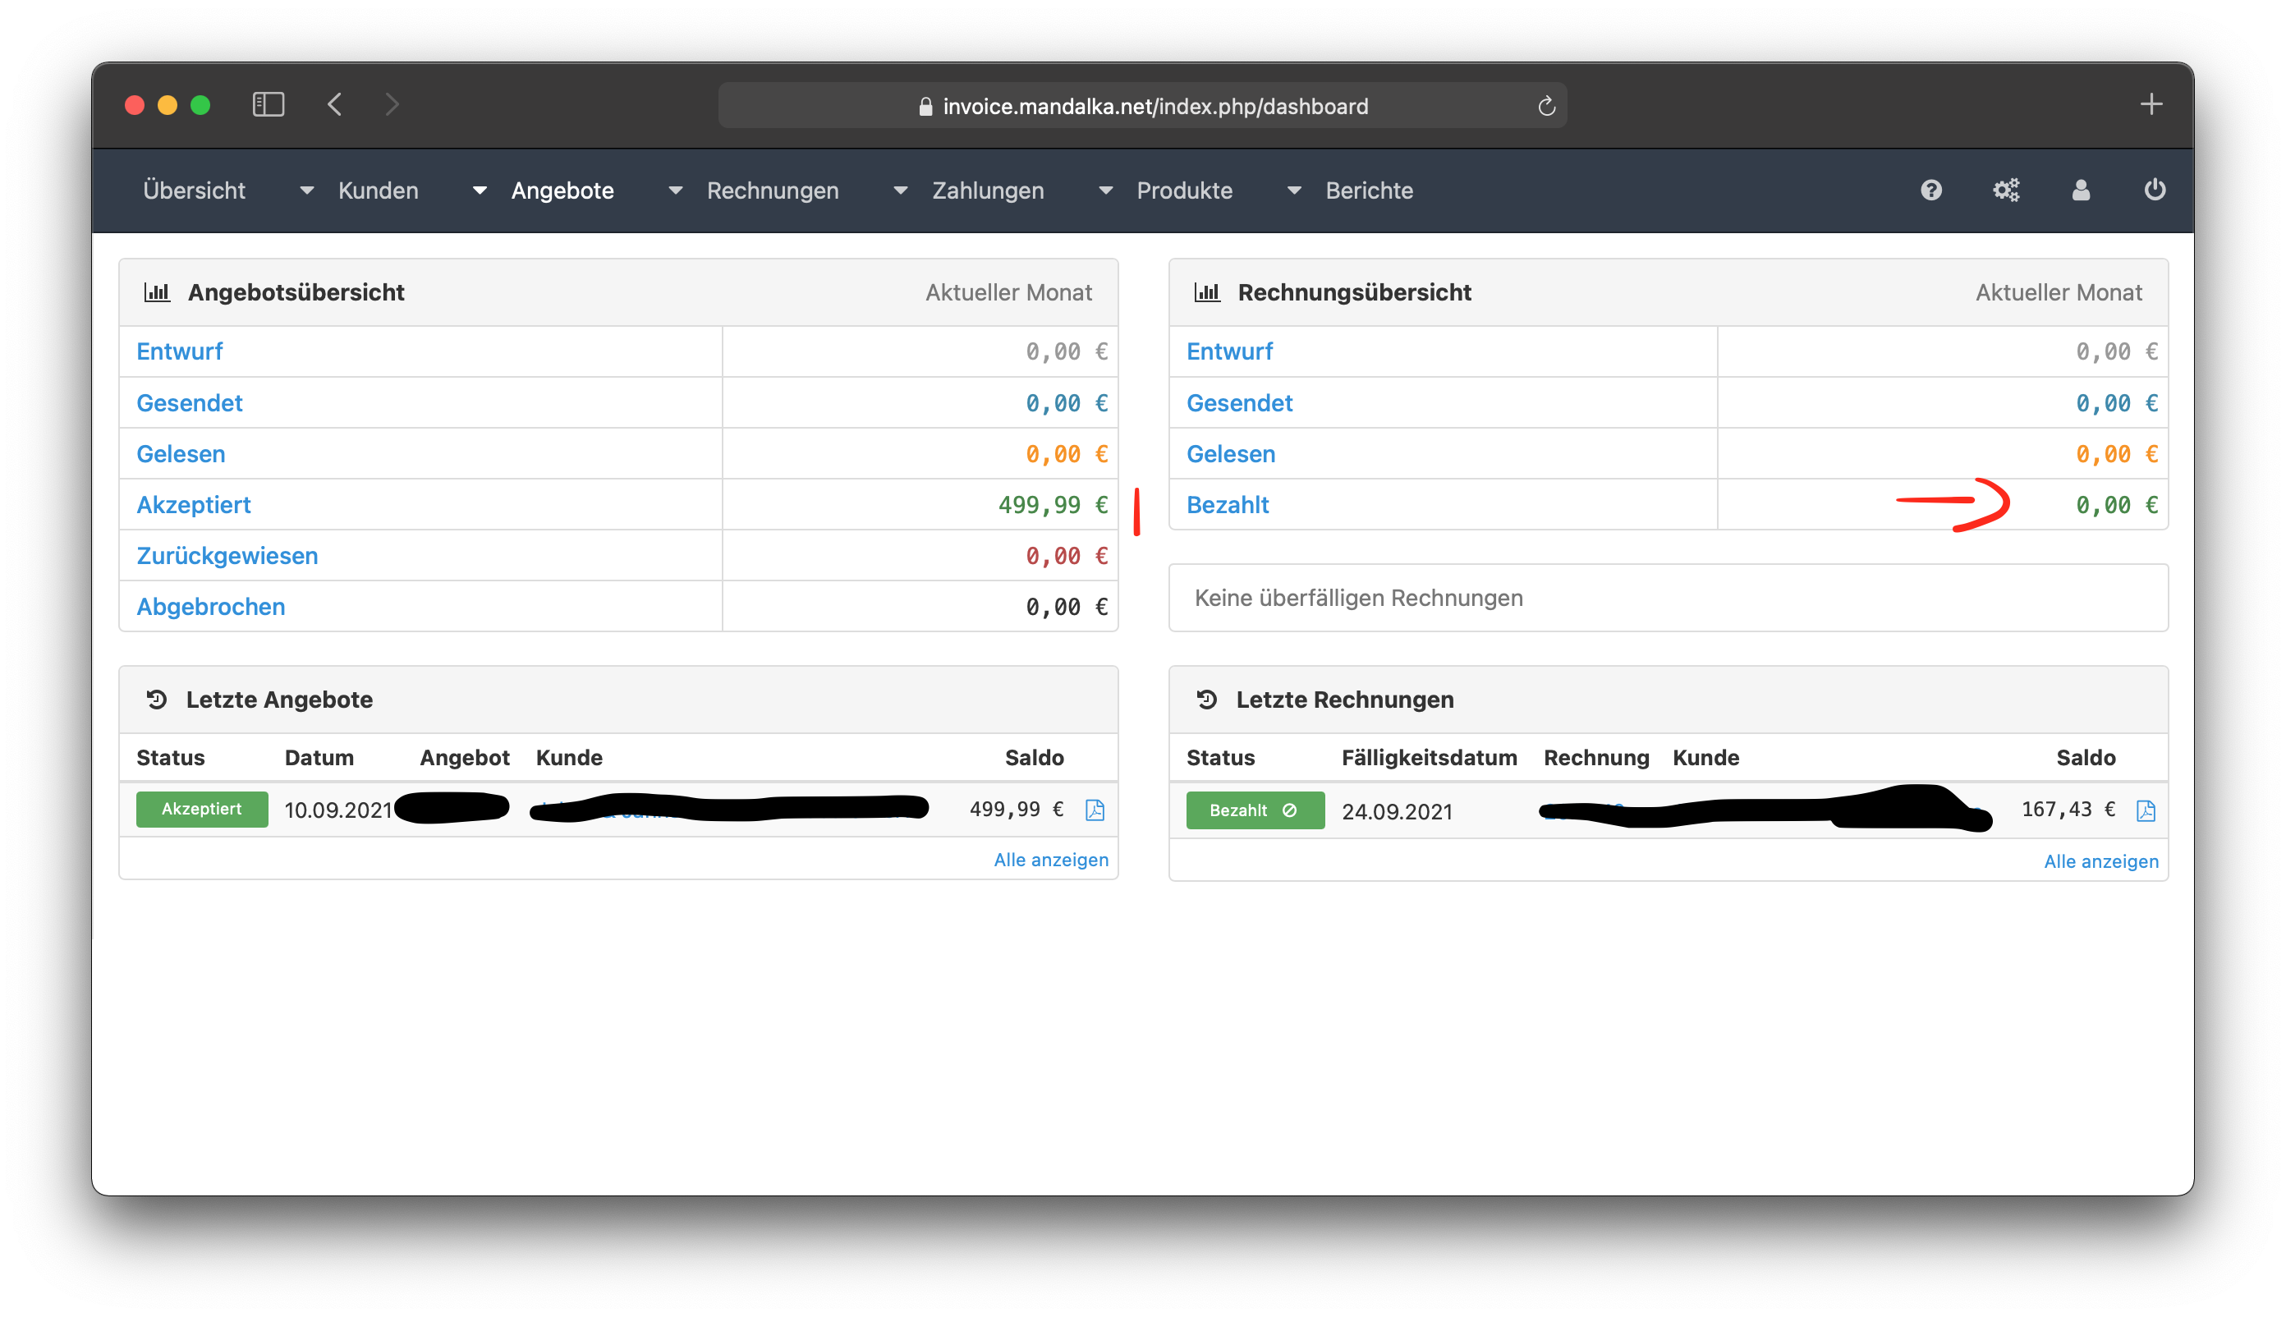Click the user profile icon
The width and height of the screenshot is (2286, 1317).
(2080, 190)
